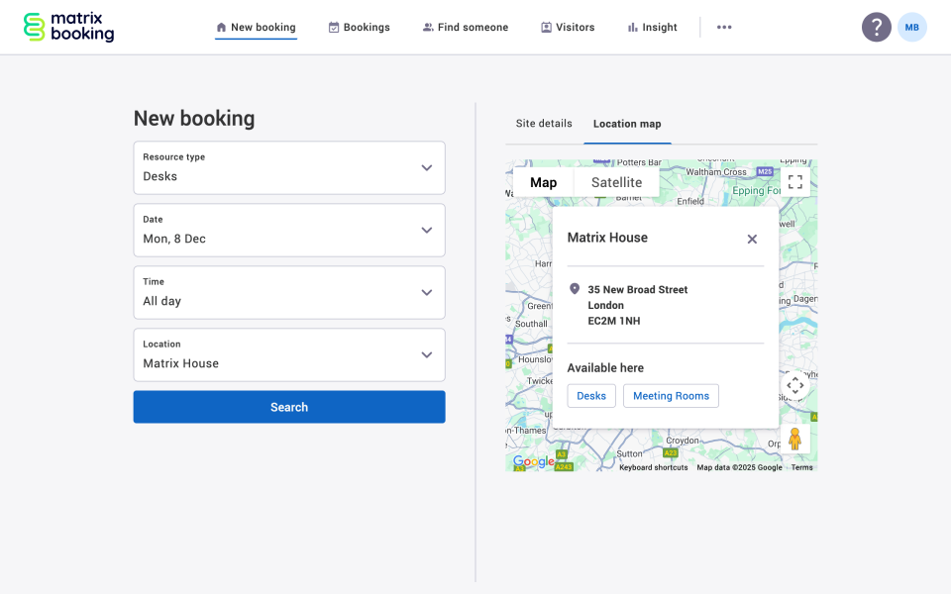Expand the Location dropdown

tap(427, 354)
